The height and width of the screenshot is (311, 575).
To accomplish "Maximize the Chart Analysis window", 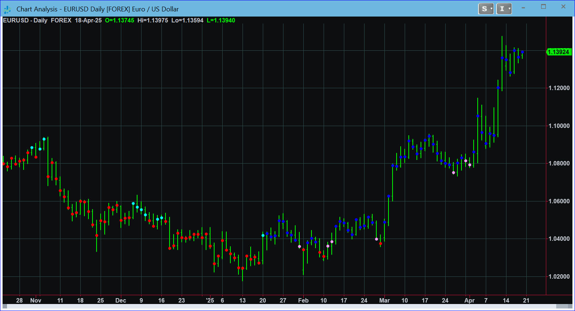I will pyautogui.click(x=543, y=7).
